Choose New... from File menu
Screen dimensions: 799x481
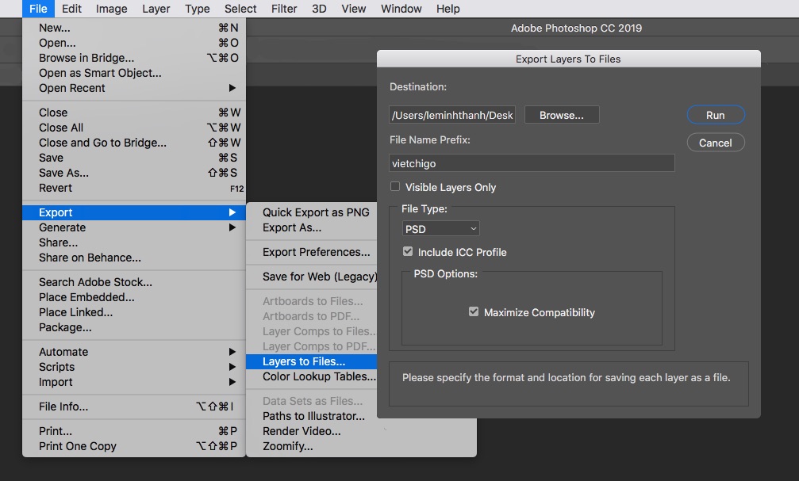click(x=134, y=28)
